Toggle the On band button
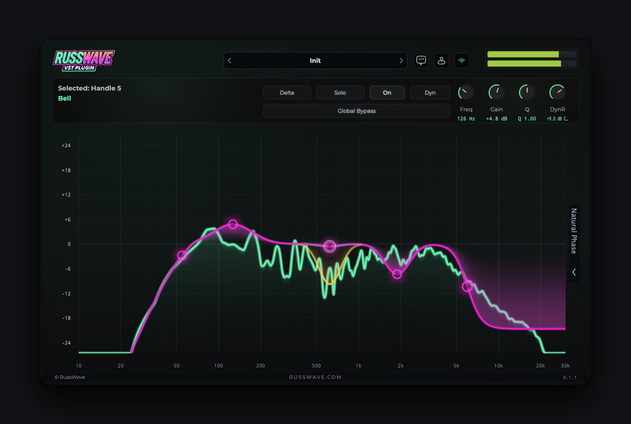Screen dimensions: 631x424 pyautogui.click(x=387, y=93)
